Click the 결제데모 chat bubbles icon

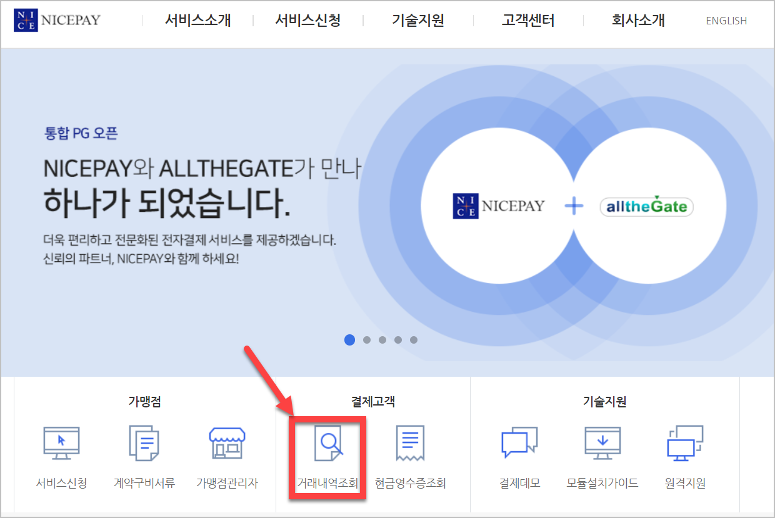519,443
